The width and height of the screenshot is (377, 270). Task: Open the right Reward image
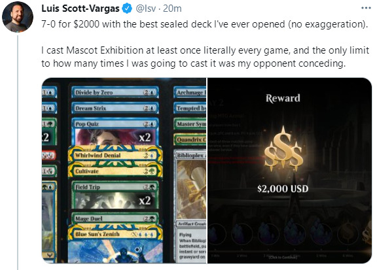[289, 171]
